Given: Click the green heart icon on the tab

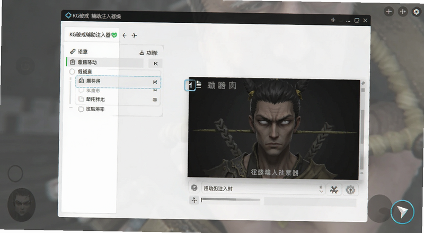Looking at the screenshot, I should point(114,35).
